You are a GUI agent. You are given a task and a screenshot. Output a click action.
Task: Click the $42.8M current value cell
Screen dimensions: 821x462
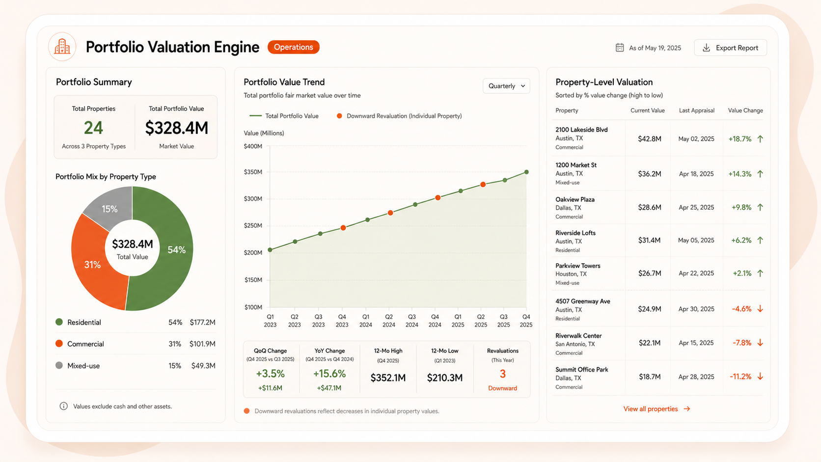[x=650, y=139]
